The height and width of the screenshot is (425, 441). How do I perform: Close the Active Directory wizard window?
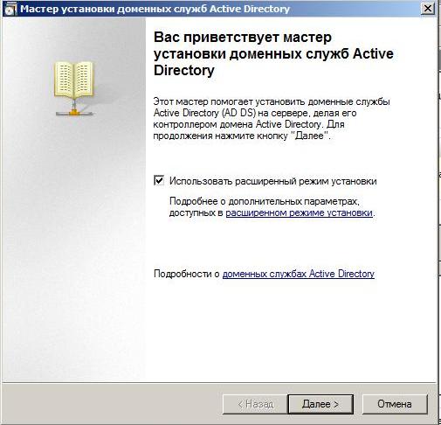pyautogui.click(x=428, y=9)
